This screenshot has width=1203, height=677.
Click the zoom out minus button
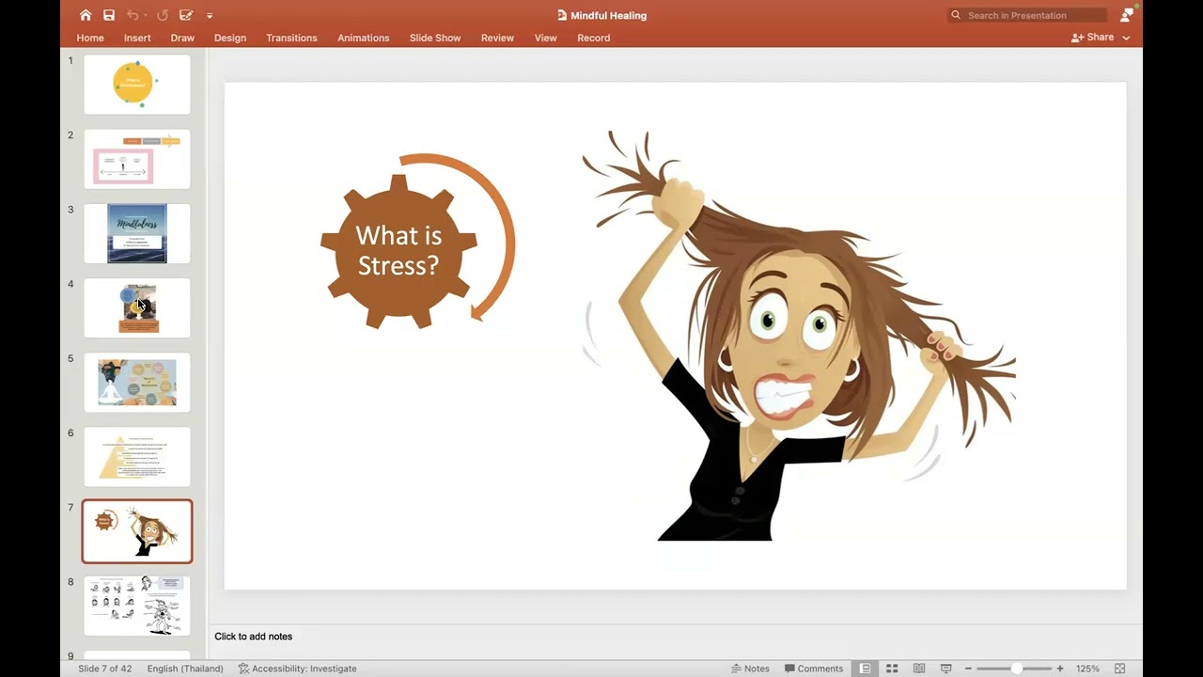968,669
